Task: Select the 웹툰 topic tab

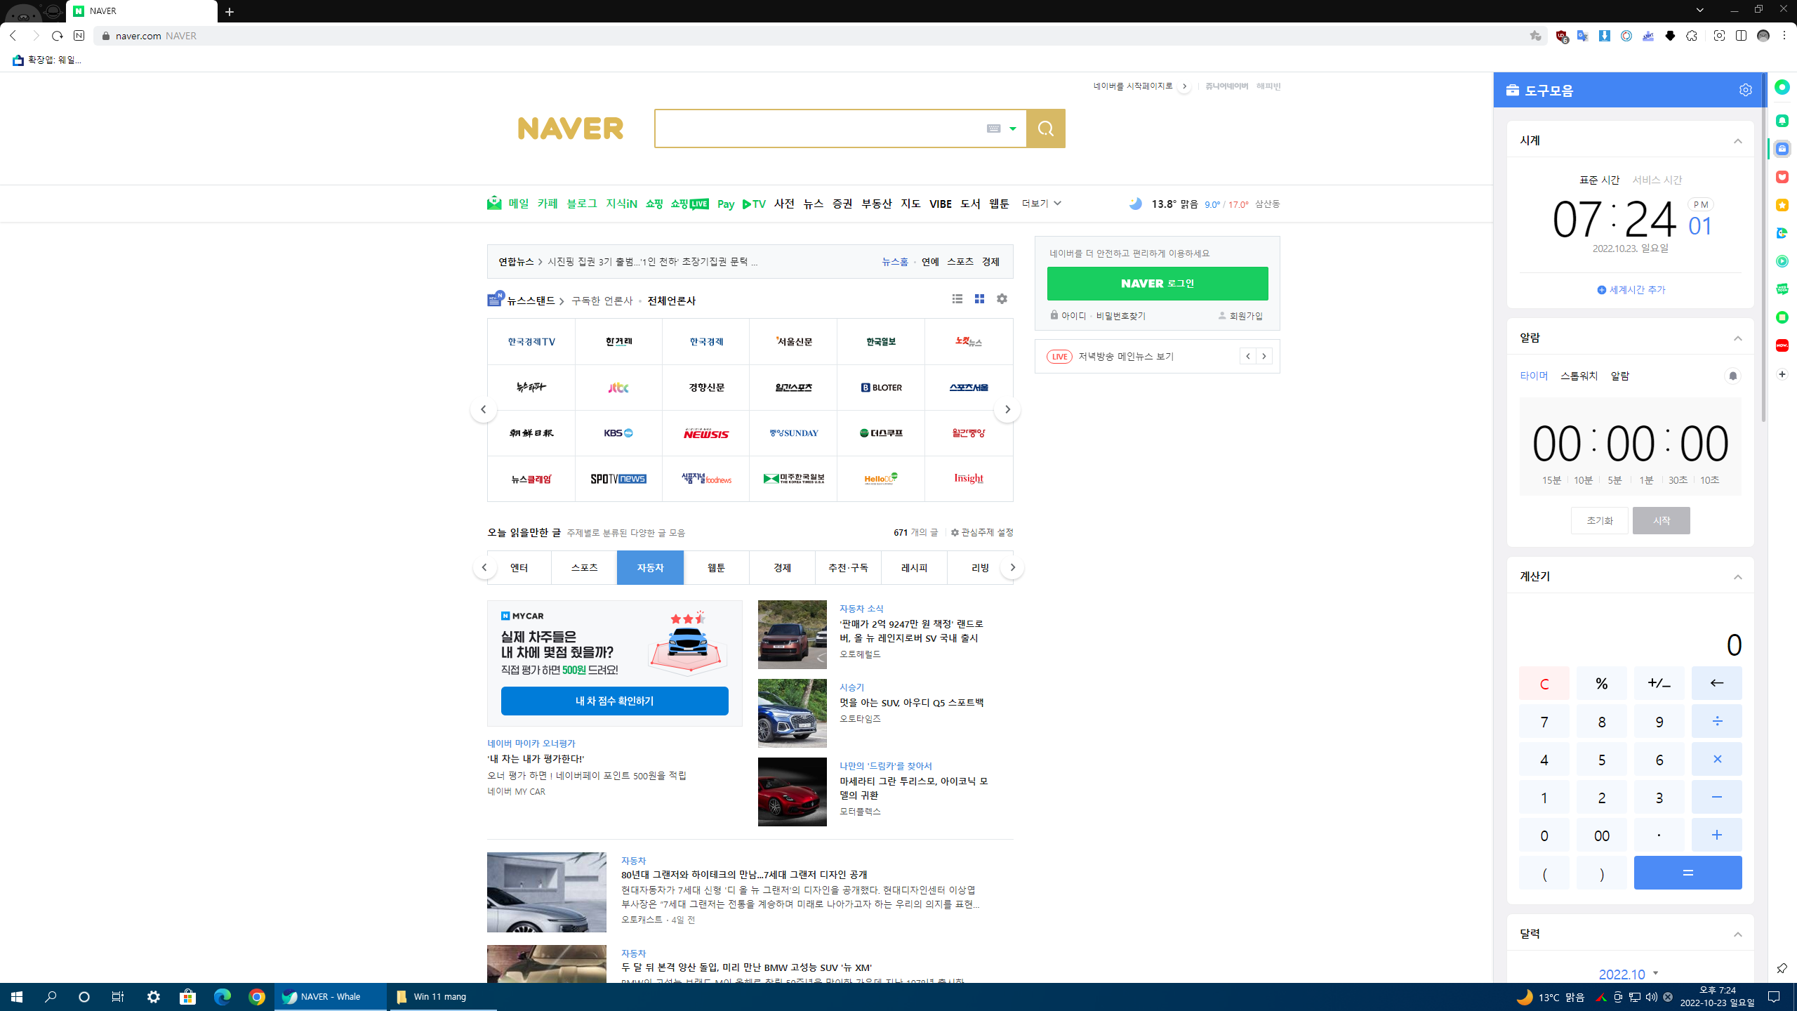Action: 716,567
